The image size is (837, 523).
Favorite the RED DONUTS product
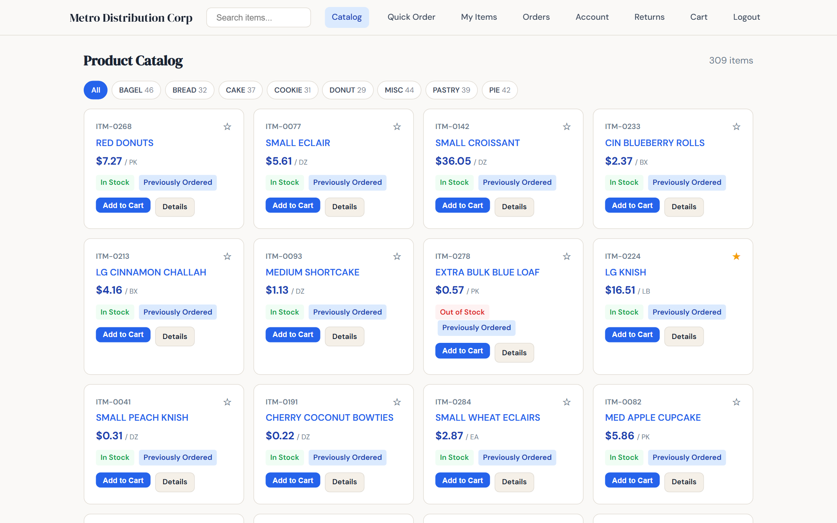[x=227, y=127]
